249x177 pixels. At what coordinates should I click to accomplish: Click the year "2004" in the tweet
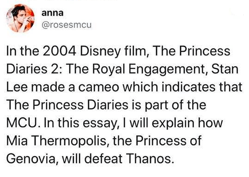pyautogui.click(x=59, y=51)
